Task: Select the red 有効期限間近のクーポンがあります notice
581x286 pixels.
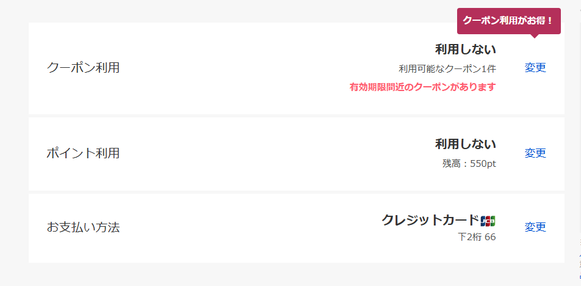Action: pyautogui.click(x=422, y=87)
